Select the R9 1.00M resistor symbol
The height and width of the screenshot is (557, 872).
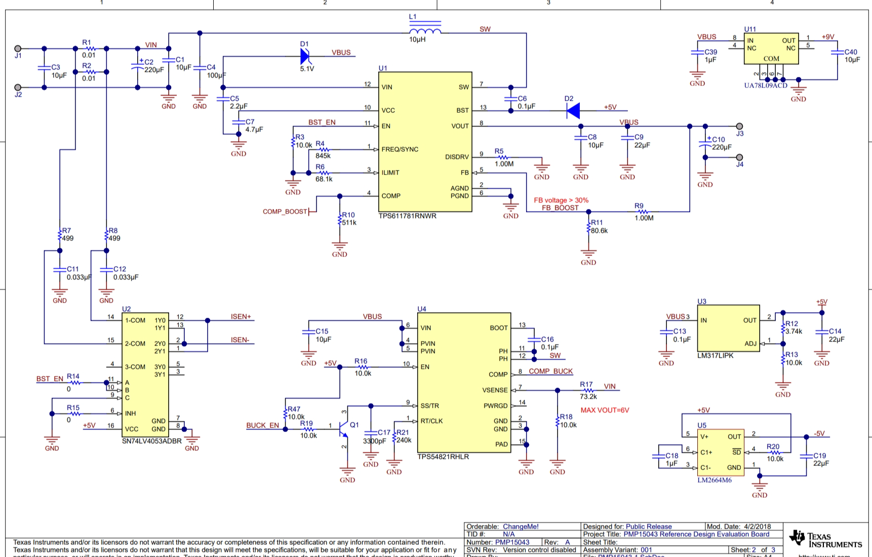(x=643, y=211)
